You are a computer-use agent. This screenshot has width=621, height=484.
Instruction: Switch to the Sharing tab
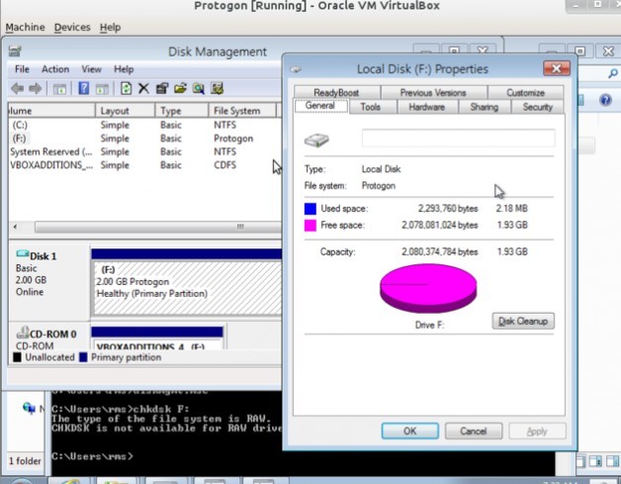484,107
